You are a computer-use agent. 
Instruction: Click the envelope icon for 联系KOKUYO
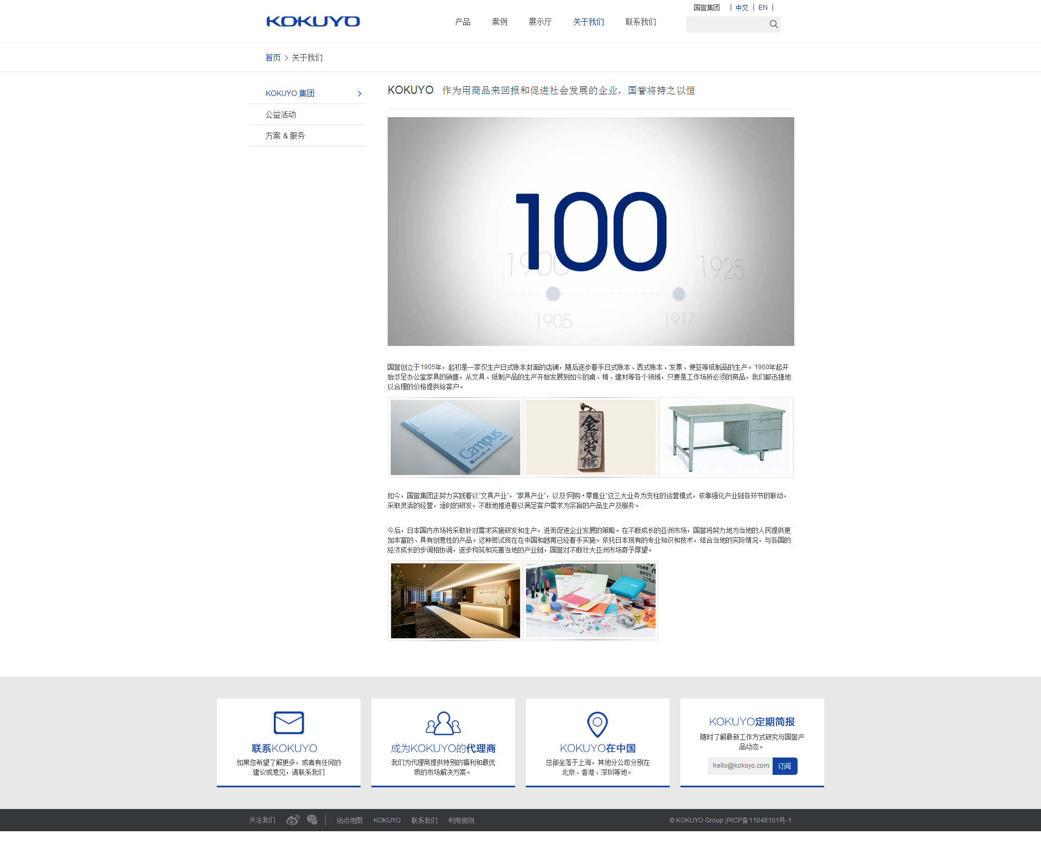click(288, 722)
